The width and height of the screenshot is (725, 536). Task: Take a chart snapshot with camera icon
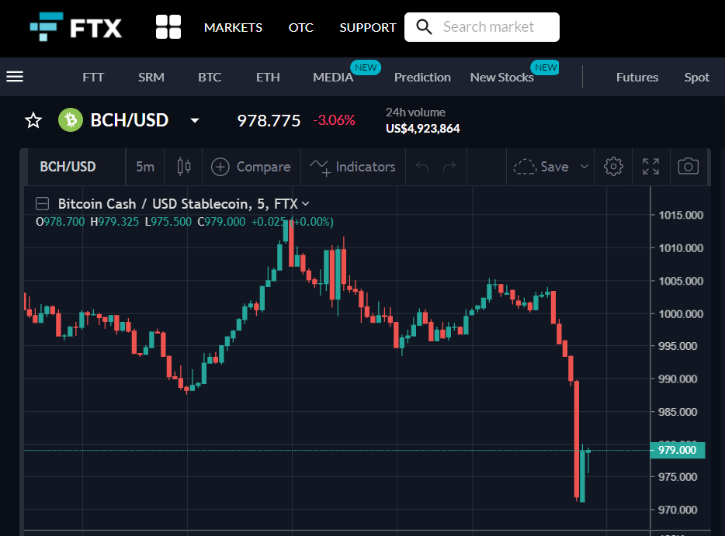coord(688,166)
